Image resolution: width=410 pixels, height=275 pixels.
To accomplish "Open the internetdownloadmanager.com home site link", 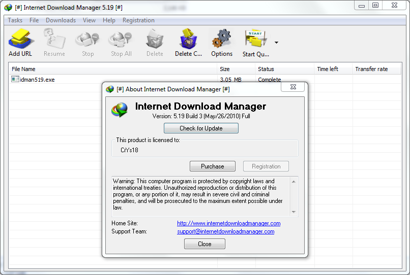I will click(x=229, y=223).
